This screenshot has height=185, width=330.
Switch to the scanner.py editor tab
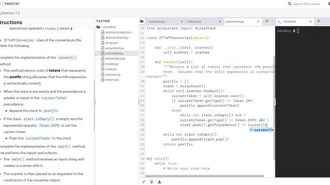point(157,22)
